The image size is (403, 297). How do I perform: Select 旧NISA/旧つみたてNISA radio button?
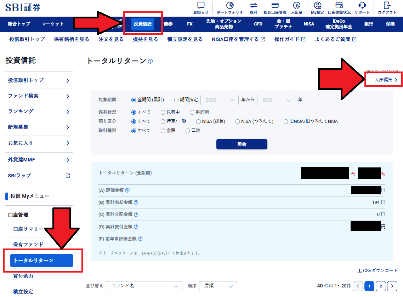click(285, 121)
